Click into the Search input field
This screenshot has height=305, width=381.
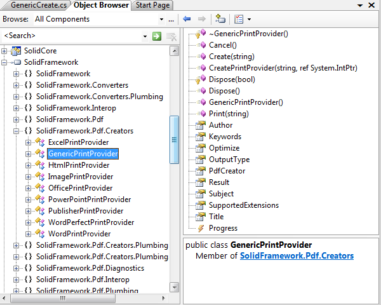72,36
